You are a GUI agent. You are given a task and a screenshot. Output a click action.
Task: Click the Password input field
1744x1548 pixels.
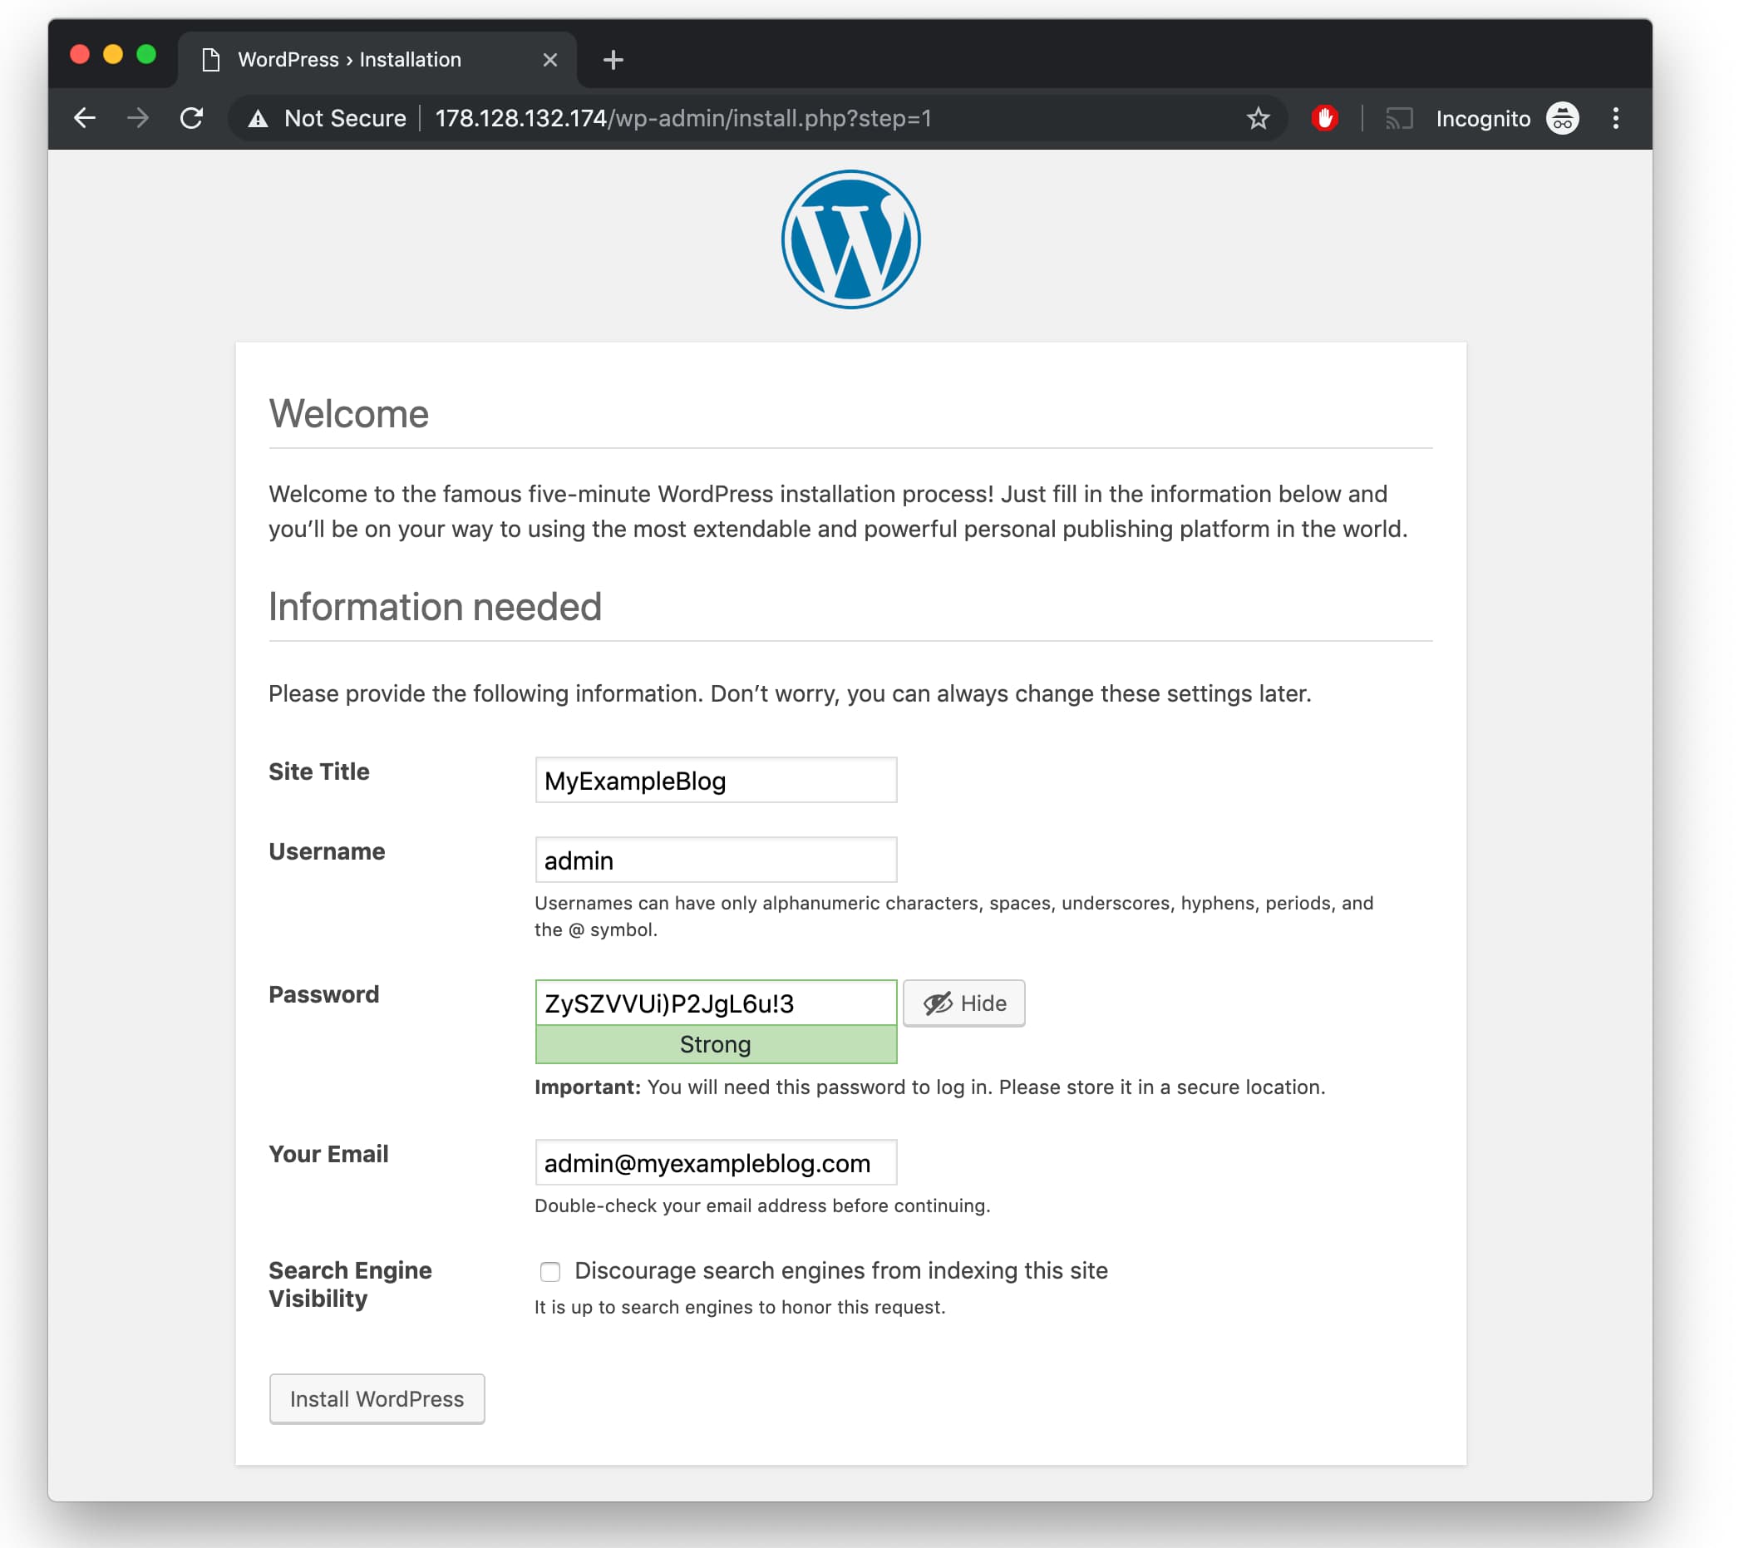pyautogui.click(x=716, y=1003)
